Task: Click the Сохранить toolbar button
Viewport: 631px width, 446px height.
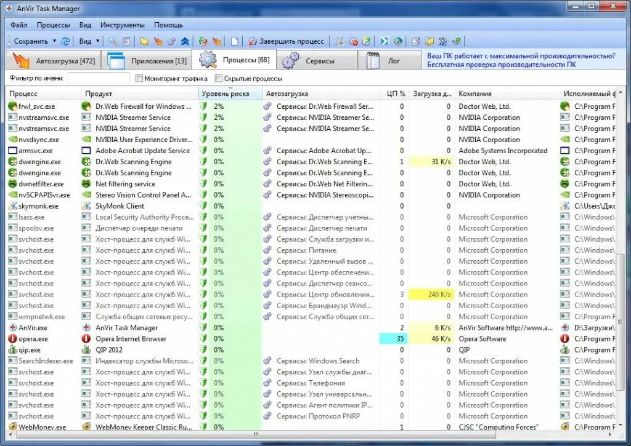Action: point(31,41)
